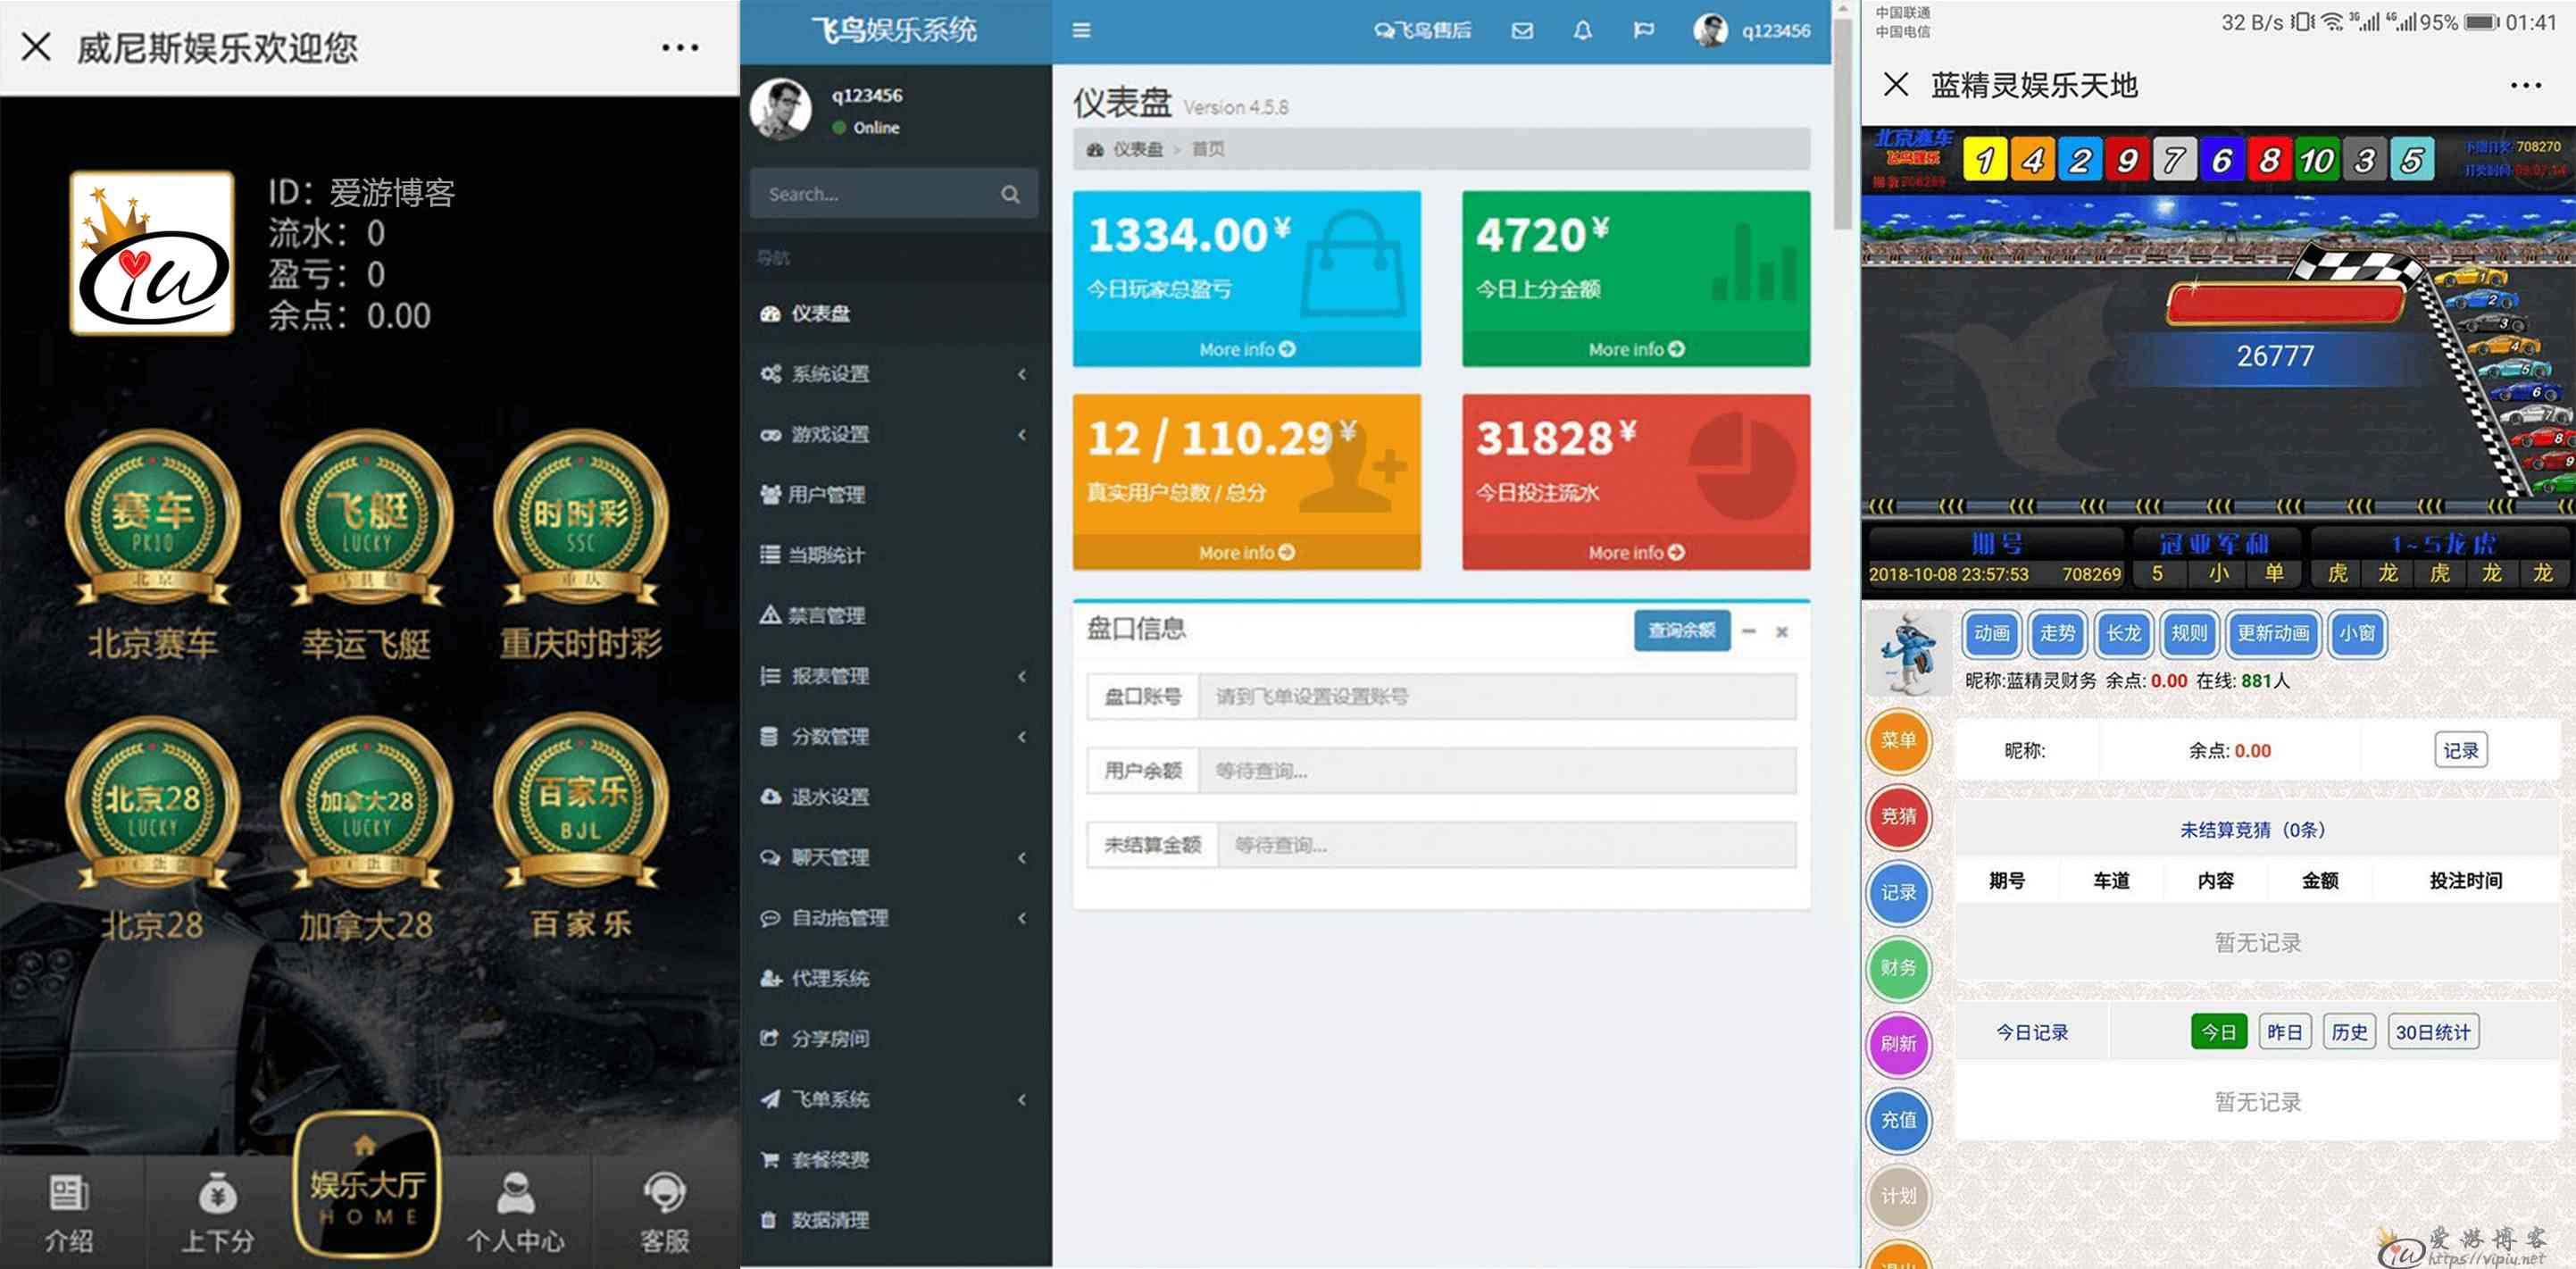Image resolution: width=2576 pixels, height=1269 pixels.
Task: Open the mail envelope icon in dashboard header
Action: point(1522,31)
